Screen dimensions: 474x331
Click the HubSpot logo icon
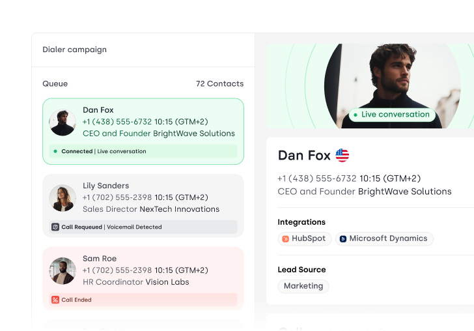(x=285, y=239)
